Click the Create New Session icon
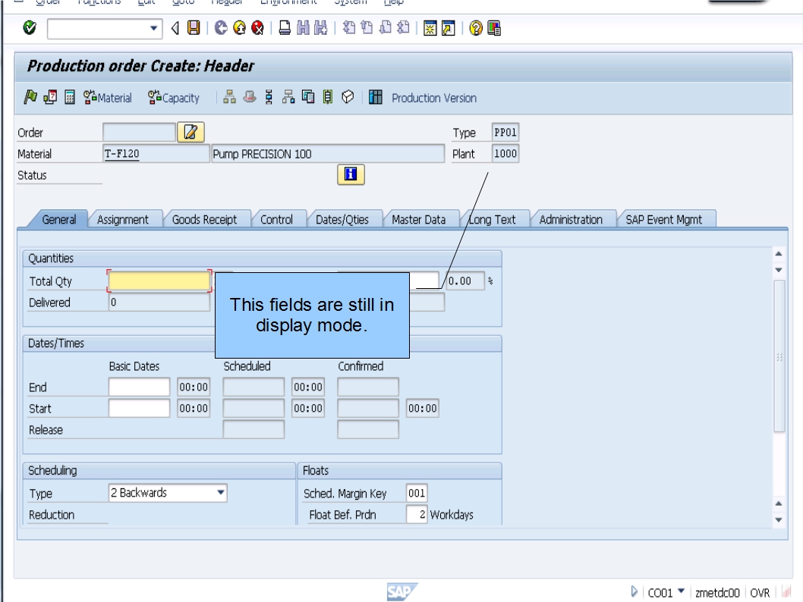Image resolution: width=803 pixels, height=602 pixels. 430,28
